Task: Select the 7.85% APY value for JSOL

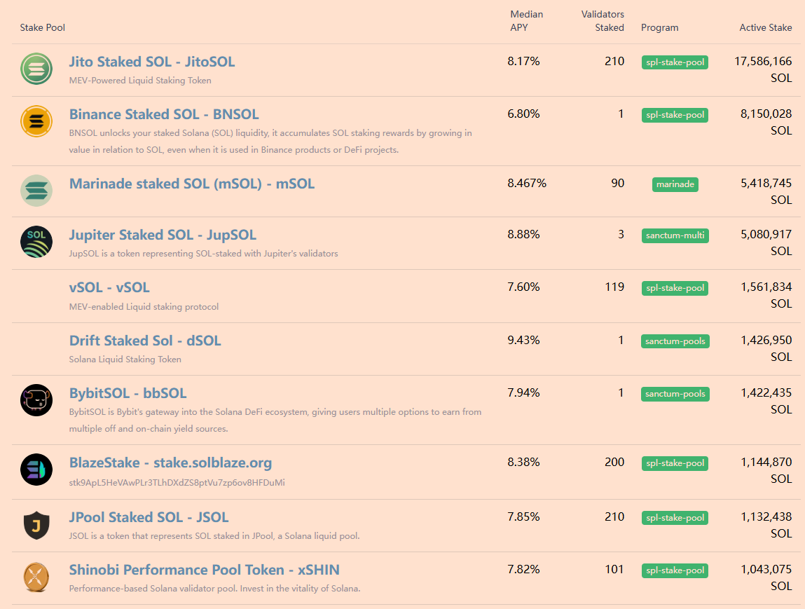Action: click(523, 517)
